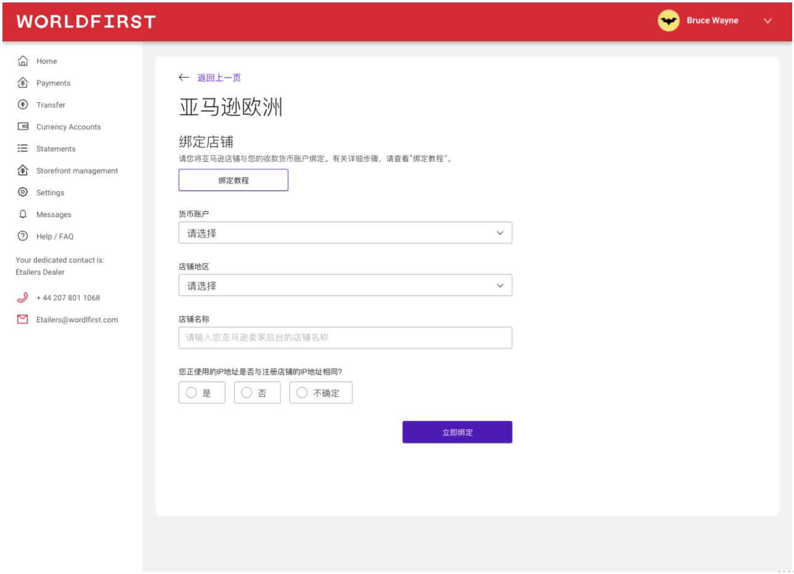This screenshot has height=574, width=794.
Task: Click the Transfer yen-circle icon
Action: [x=23, y=105]
